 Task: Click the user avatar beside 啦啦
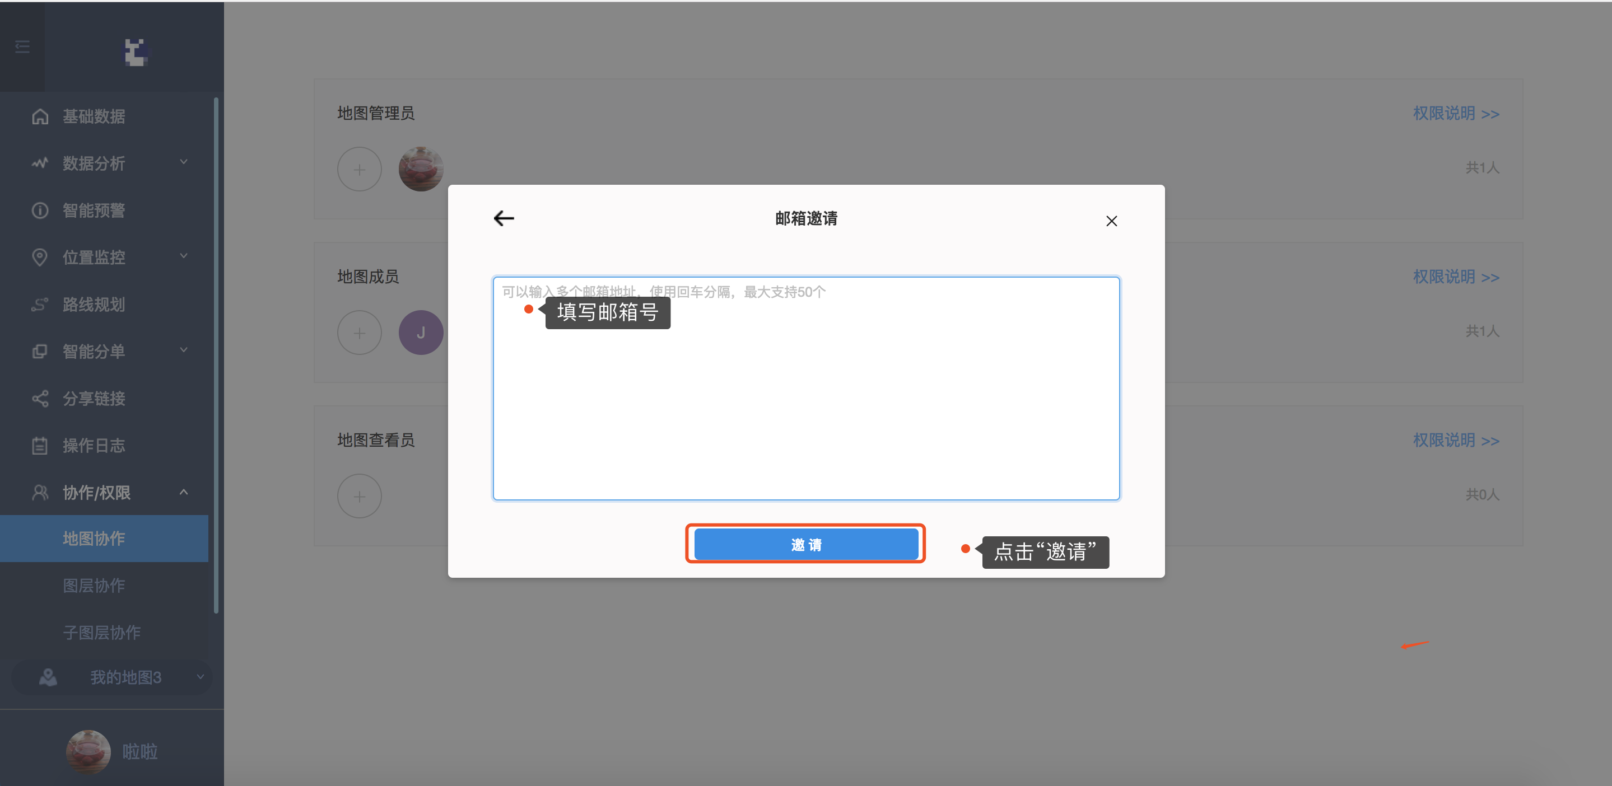point(88,752)
